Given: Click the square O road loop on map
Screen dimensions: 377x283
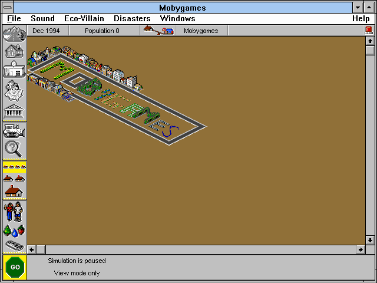Looking at the screenshot, I should coord(77,81).
